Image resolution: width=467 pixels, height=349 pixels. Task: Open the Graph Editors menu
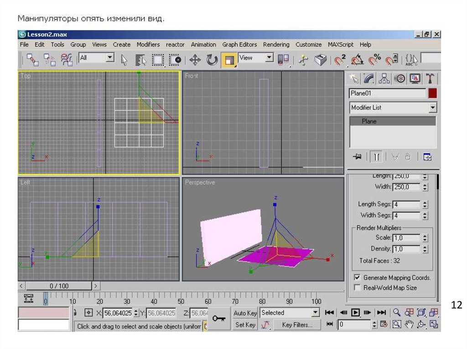pos(239,45)
